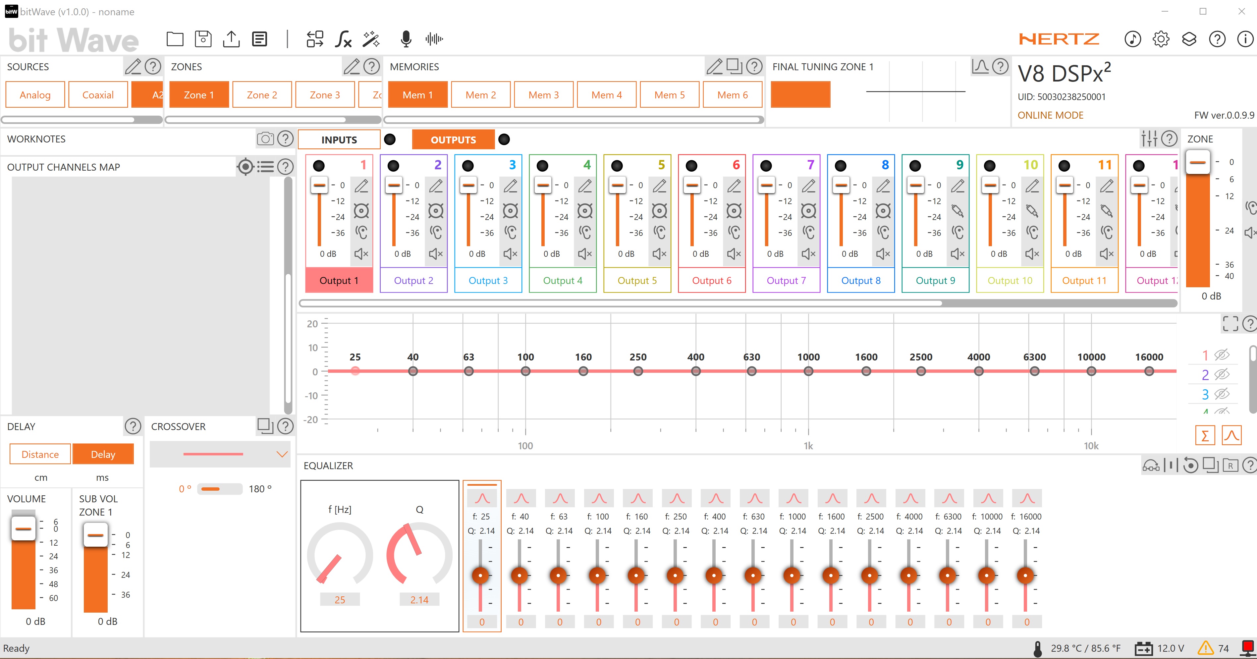
Task: Toggle visibility of curve 1
Action: click(1221, 355)
